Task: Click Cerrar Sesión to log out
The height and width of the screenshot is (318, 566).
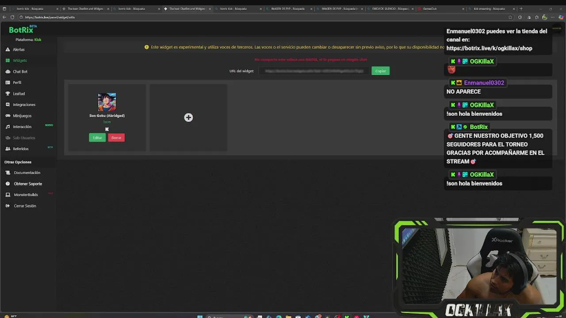Action: (25, 206)
